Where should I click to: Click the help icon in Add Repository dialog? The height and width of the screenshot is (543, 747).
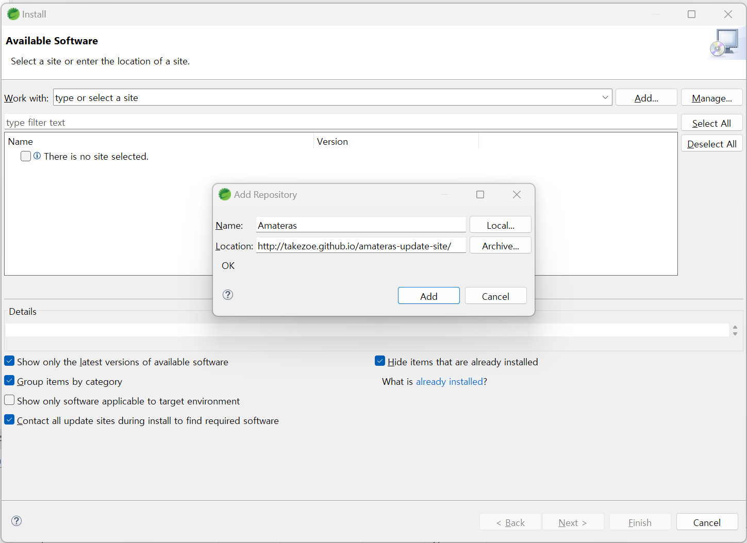[228, 295]
